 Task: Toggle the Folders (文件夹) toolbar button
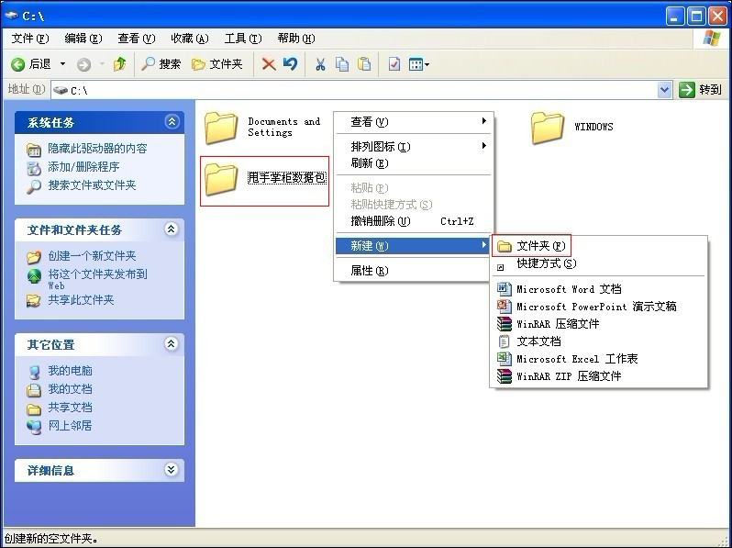(x=217, y=64)
